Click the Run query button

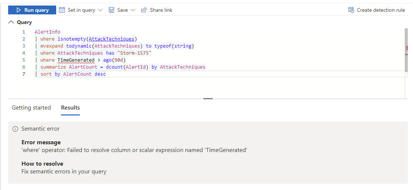click(32, 10)
